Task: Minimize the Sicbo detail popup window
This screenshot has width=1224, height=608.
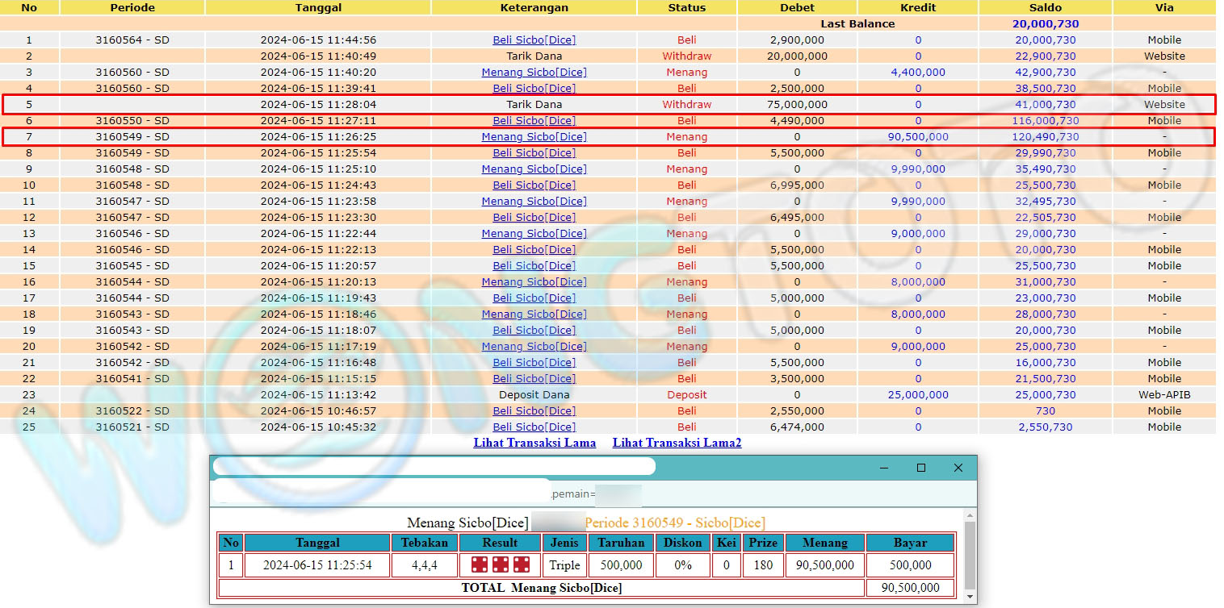Action: tap(884, 468)
